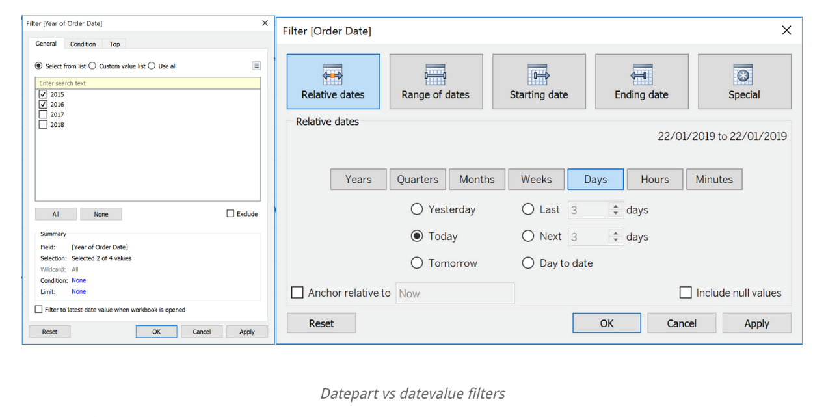Click Apply in the Order Date dialog
The height and width of the screenshot is (417, 826).
tap(756, 323)
